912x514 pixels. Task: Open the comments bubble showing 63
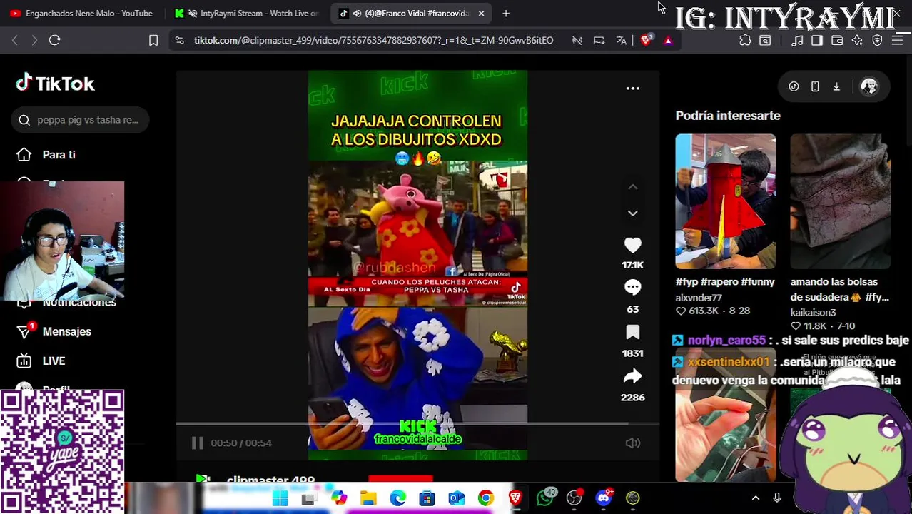[x=633, y=288]
